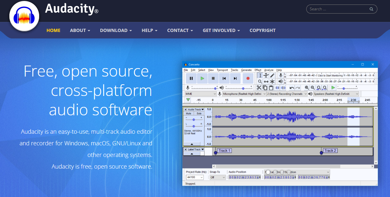
Task: Adjust the Audio Track gain slider
Action: coord(194,120)
